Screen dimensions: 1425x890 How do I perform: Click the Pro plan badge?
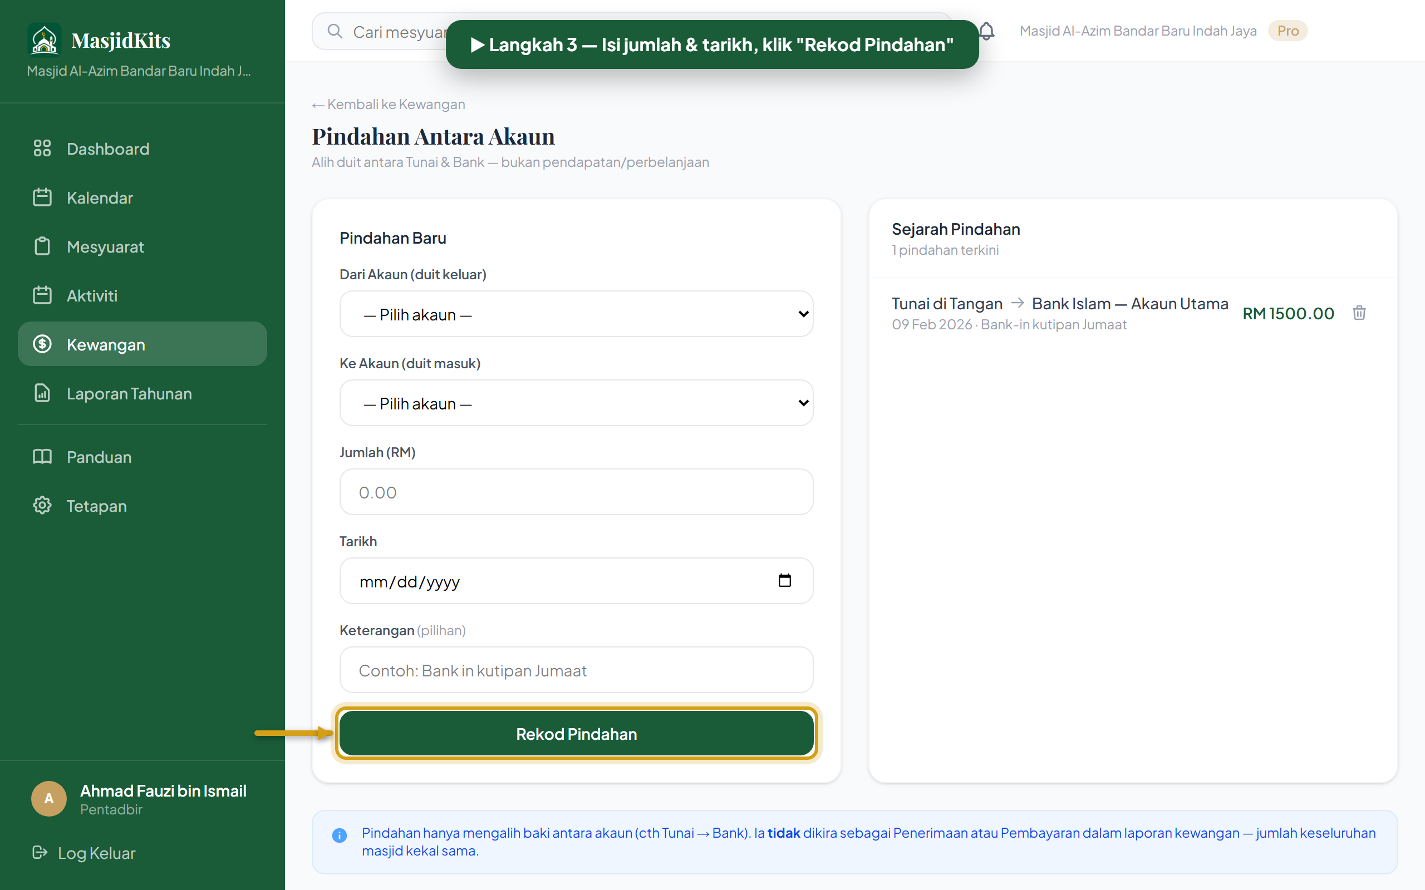coord(1288,31)
